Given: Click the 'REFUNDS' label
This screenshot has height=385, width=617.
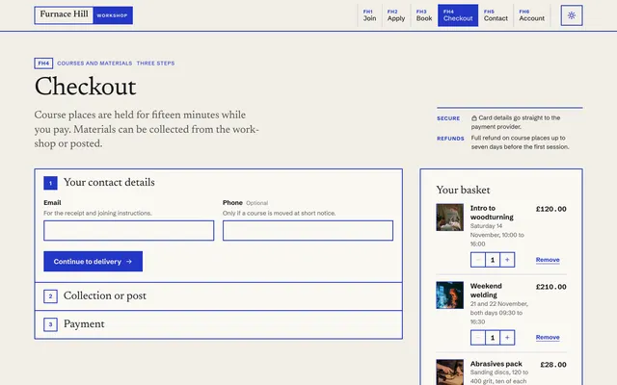Looking at the screenshot, I should click(450, 139).
